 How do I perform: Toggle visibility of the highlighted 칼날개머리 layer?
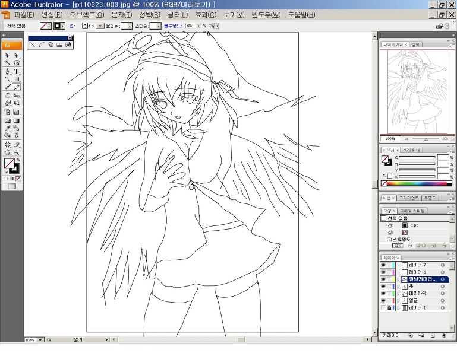[x=383, y=279]
